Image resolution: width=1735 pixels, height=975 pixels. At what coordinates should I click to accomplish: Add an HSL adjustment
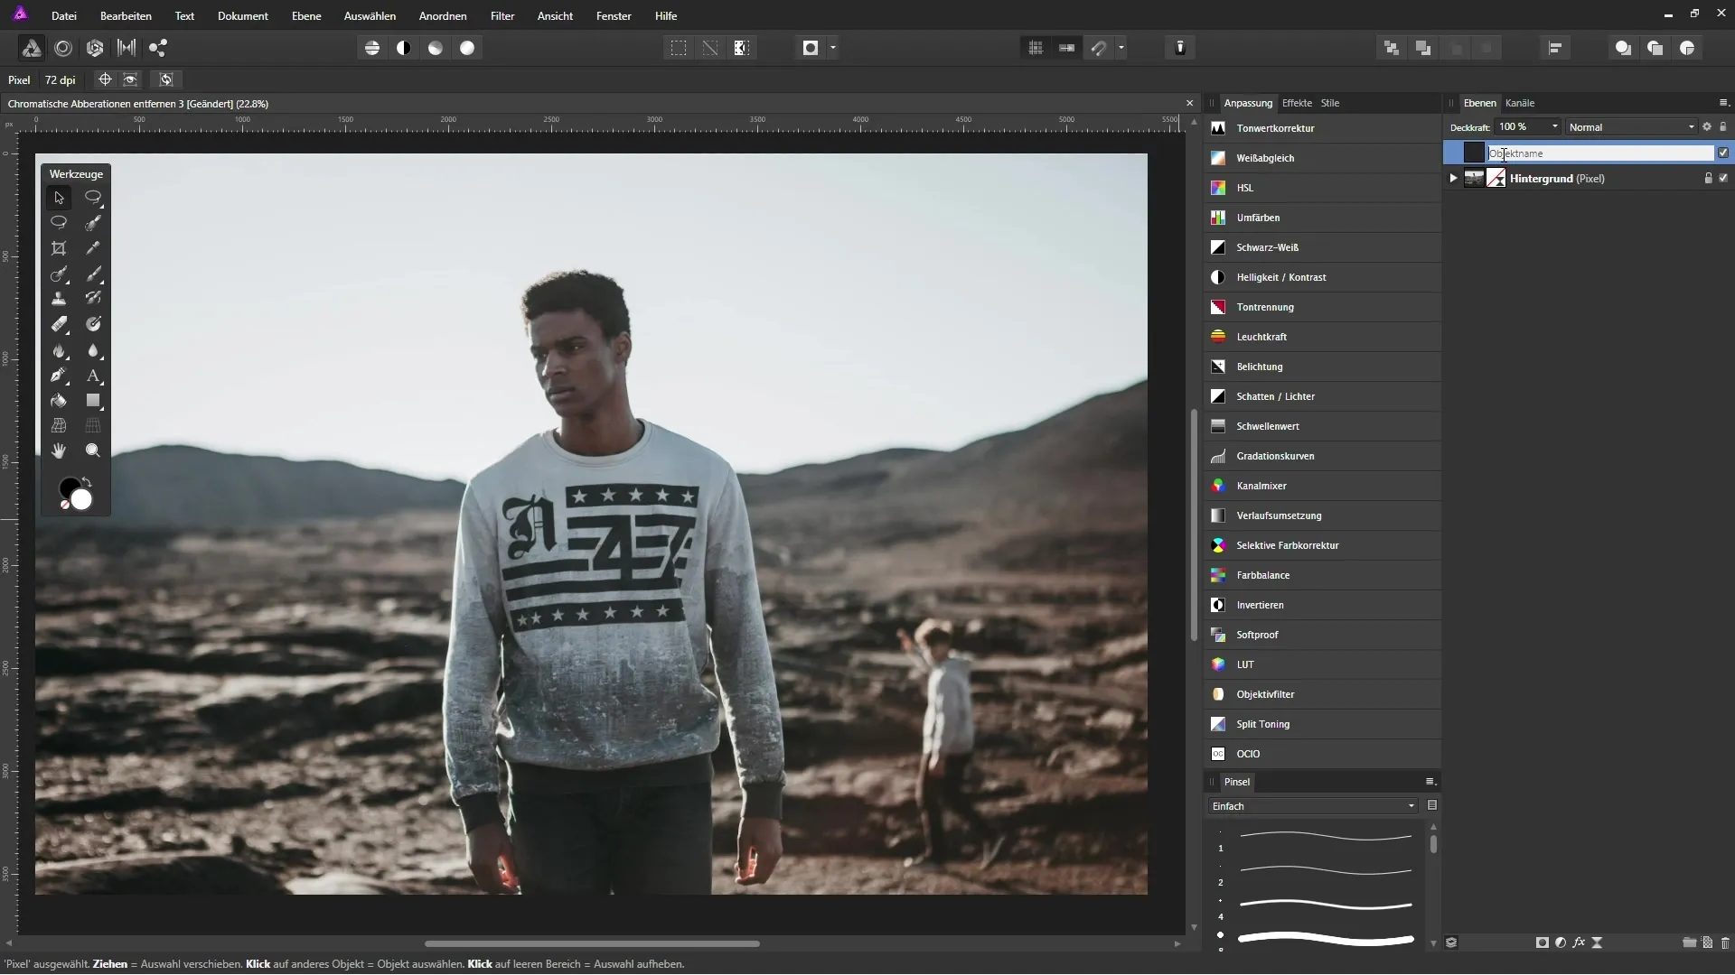tap(1322, 188)
